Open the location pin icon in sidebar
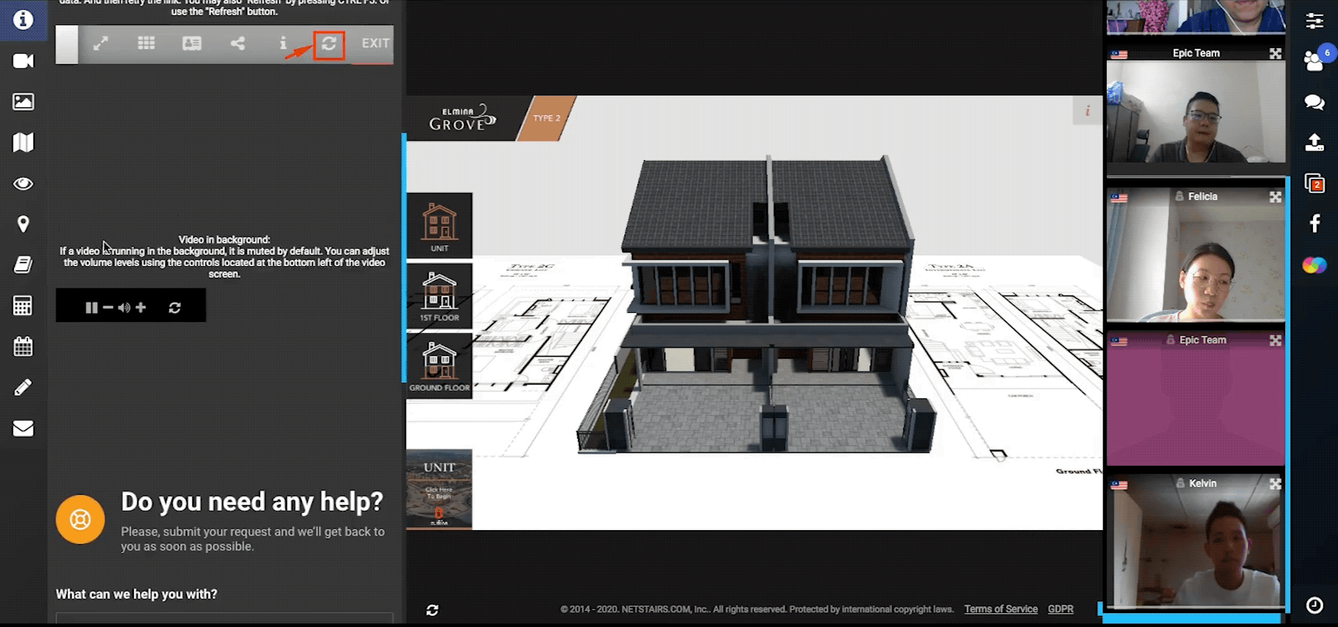1338x627 pixels. 23,224
